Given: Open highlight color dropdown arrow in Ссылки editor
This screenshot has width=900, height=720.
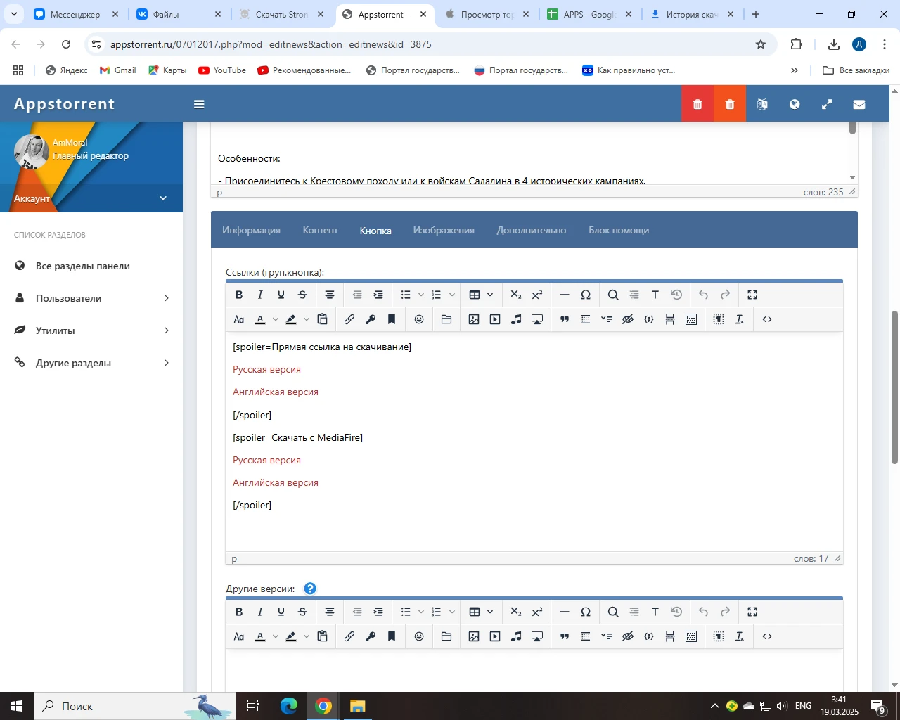Looking at the screenshot, I should (307, 319).
